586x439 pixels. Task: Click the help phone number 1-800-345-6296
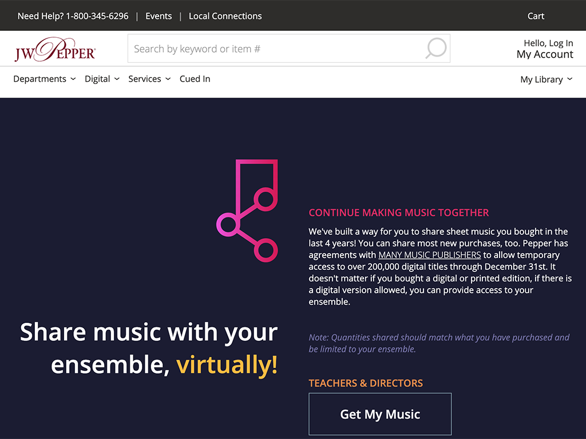click(97, 16)
